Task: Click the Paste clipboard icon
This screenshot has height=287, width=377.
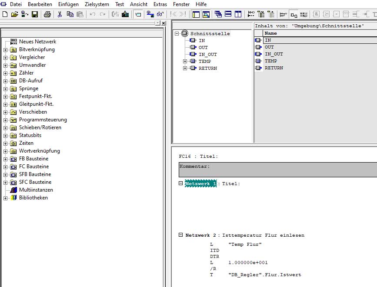Action: click(80, 14)
